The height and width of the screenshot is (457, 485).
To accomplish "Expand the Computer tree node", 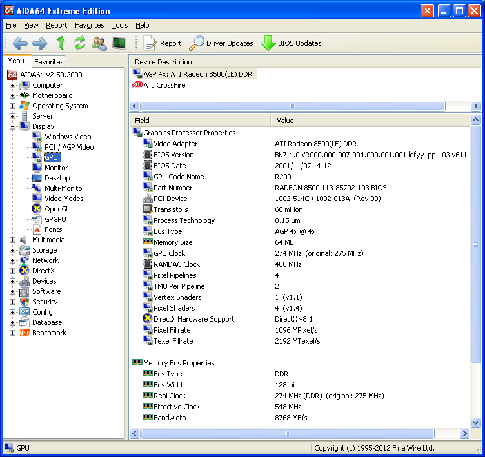I will (x=12, y=85).
